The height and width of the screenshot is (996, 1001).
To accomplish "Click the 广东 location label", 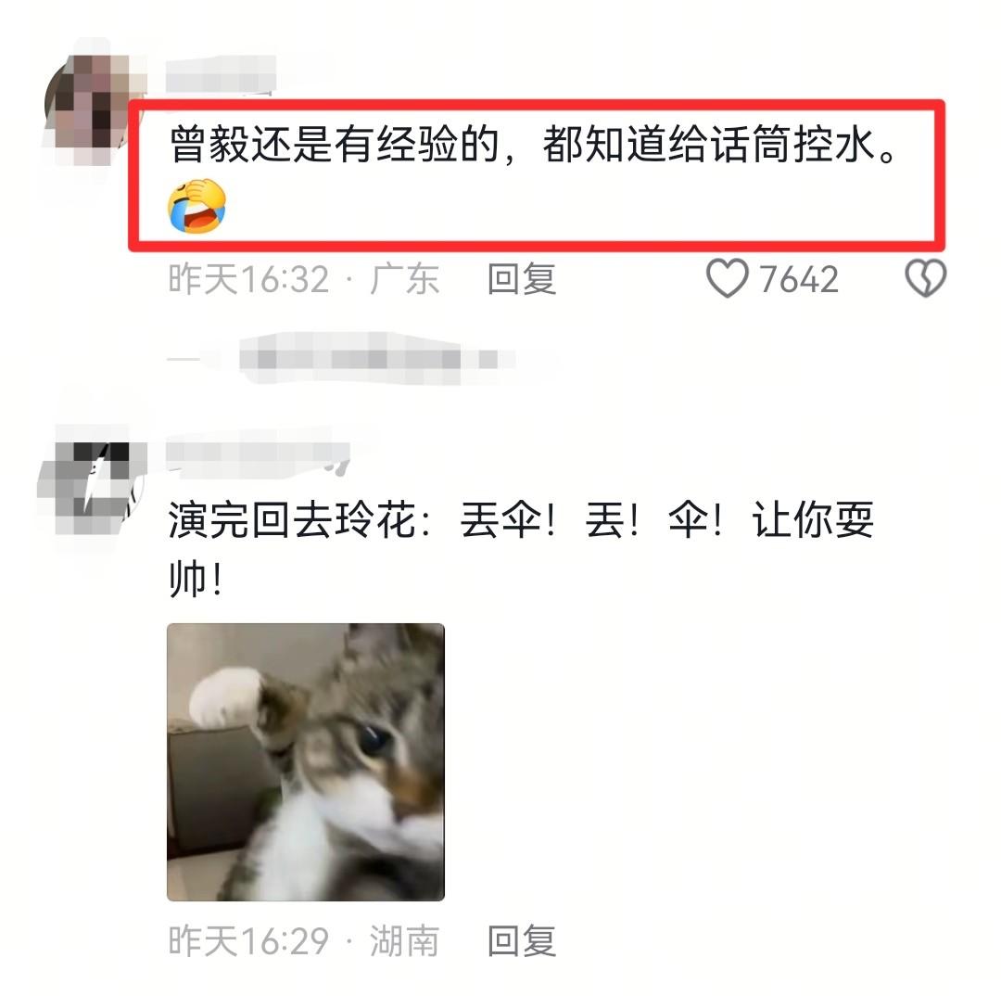I will tap(404, 279).
